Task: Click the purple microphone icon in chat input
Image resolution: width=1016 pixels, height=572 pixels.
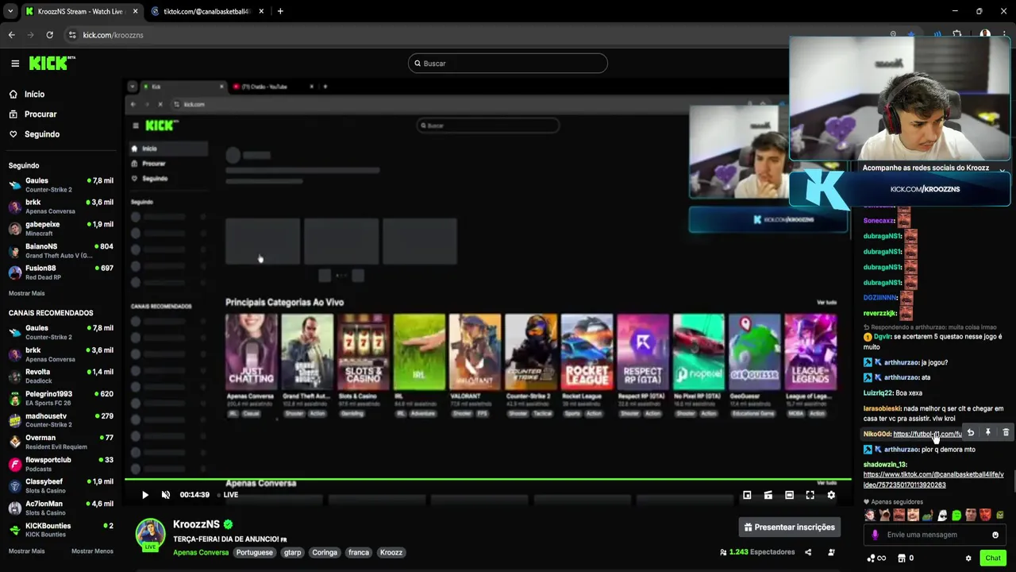Action: [876, 535]
